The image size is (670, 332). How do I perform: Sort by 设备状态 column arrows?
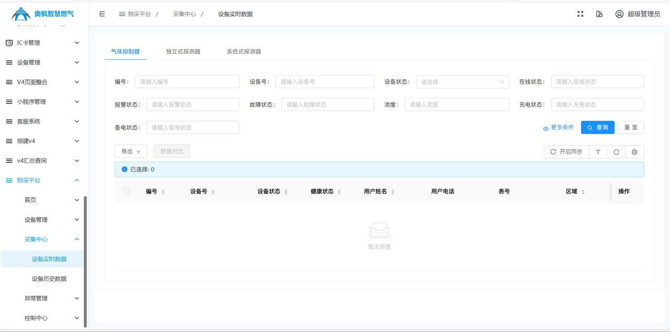286,192
